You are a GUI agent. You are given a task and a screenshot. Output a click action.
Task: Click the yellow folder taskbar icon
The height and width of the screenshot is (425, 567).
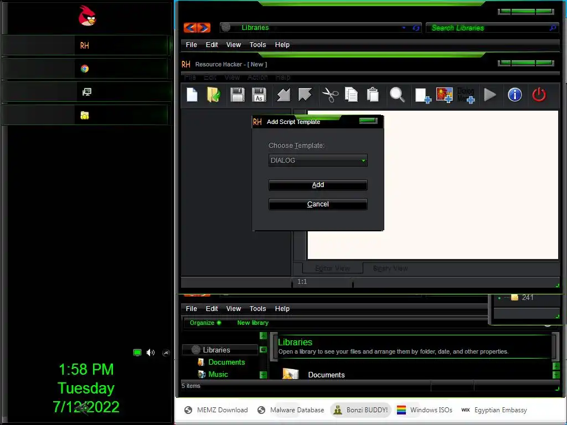tap(85, 115)
